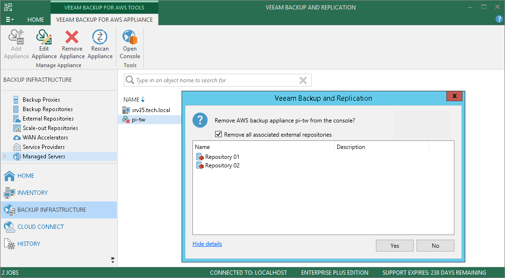Expand the Managed Servers tree node
505x278 pixels.
[x=5, y=156]
